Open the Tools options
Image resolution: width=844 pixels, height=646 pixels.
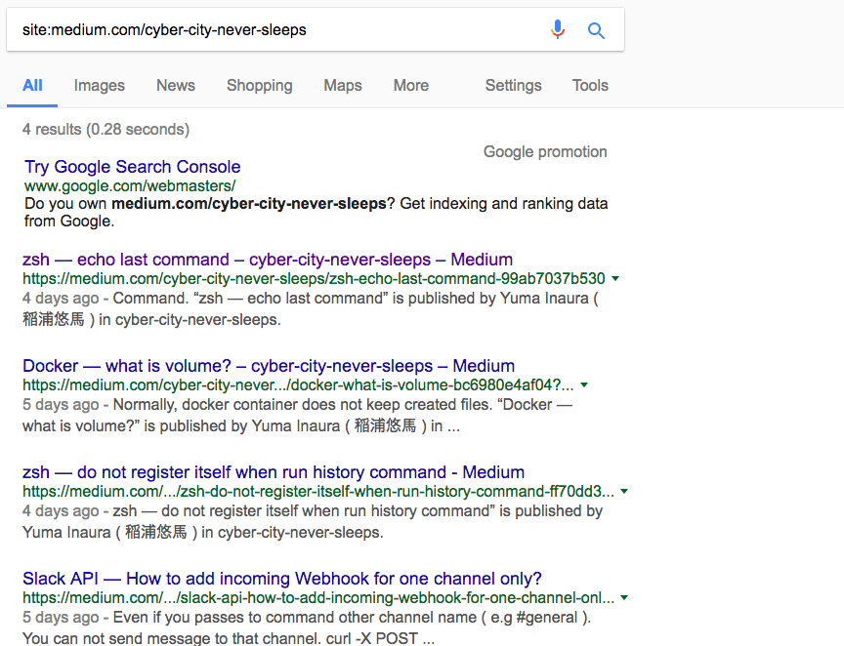click(590, 85)
